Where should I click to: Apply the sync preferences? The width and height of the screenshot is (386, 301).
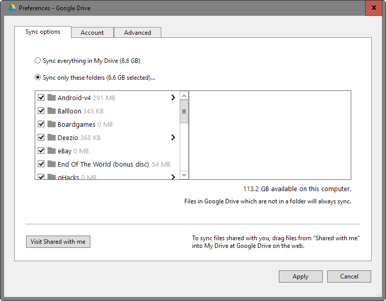(301, 276)
